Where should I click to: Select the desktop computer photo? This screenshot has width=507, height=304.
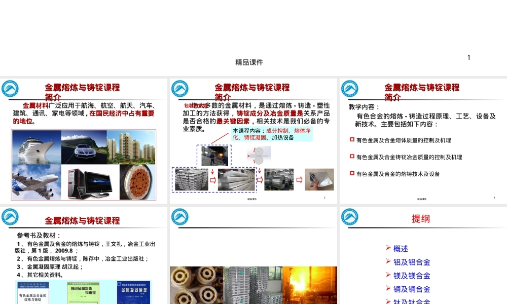(90, 182)
